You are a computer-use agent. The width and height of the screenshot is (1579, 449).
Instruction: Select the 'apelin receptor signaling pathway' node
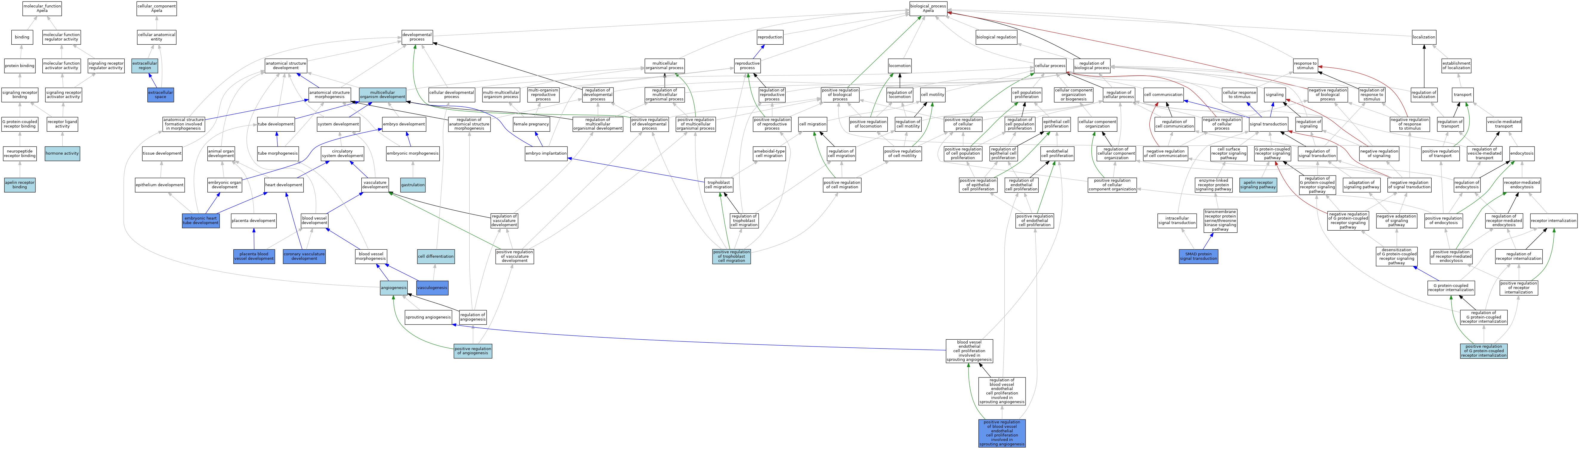[x=1259, y=185]
